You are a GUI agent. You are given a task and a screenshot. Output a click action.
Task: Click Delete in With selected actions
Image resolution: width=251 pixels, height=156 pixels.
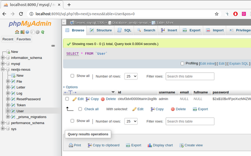[x=178, y=109]
